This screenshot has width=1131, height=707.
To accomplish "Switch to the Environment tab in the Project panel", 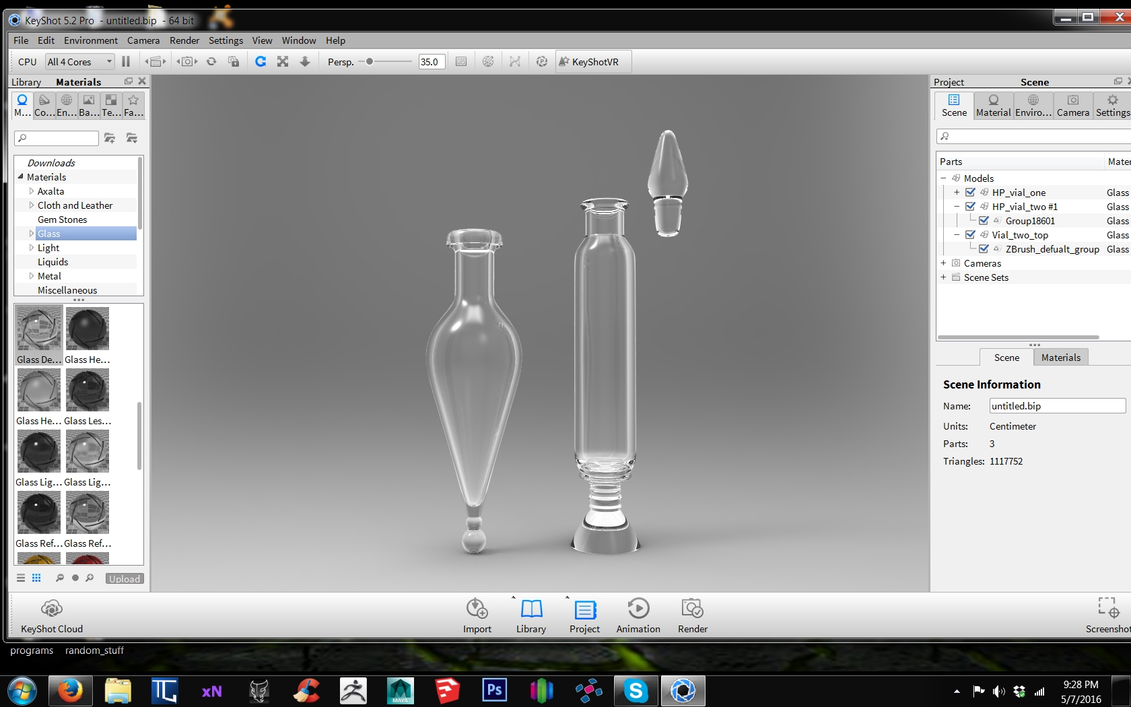I will coord(1033,106).
